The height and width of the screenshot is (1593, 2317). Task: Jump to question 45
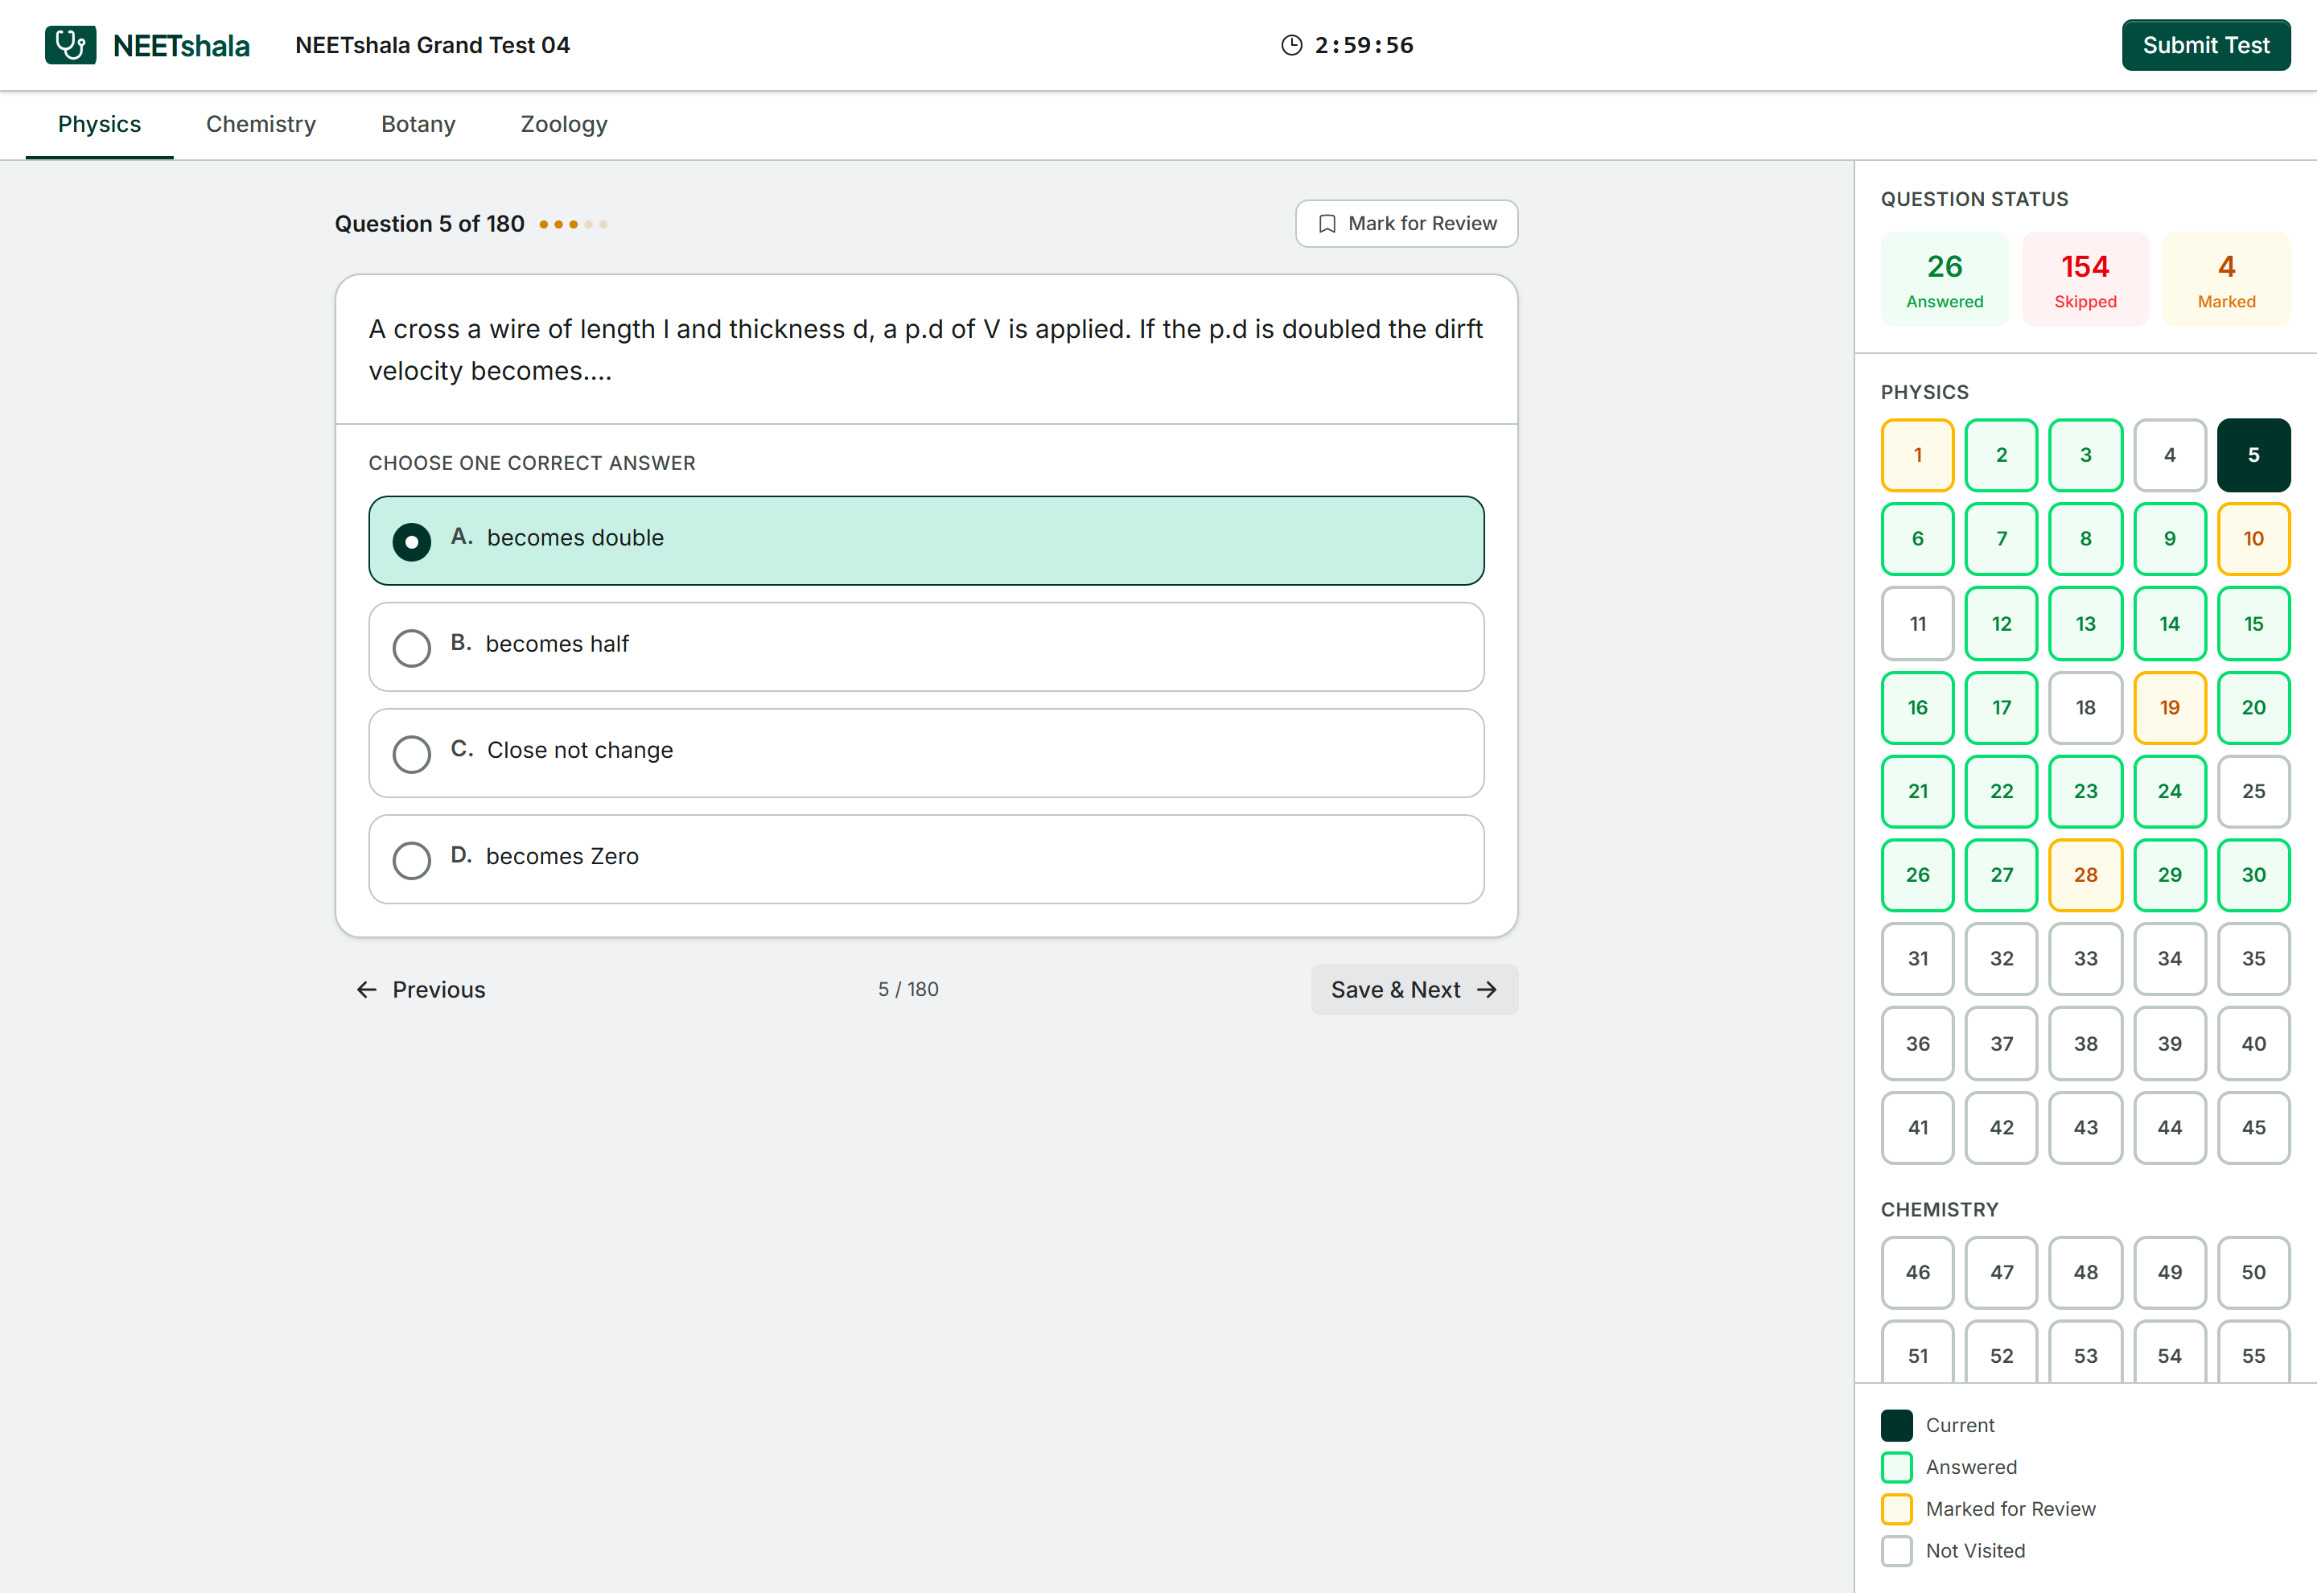pyautogui.click(x=2254, y=1128)
